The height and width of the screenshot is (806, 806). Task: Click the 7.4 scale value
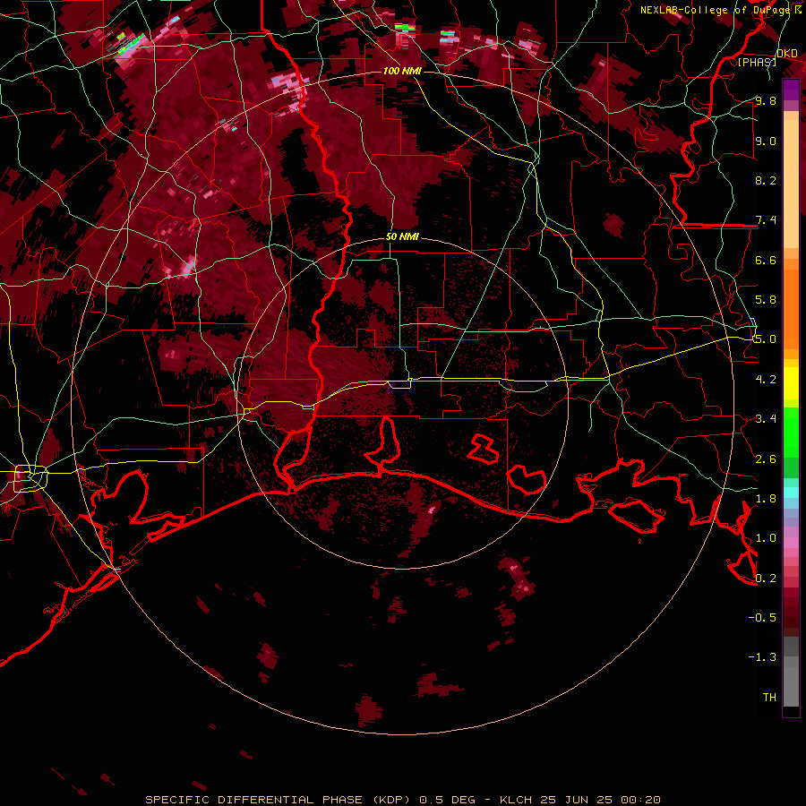tap(765, 220)
